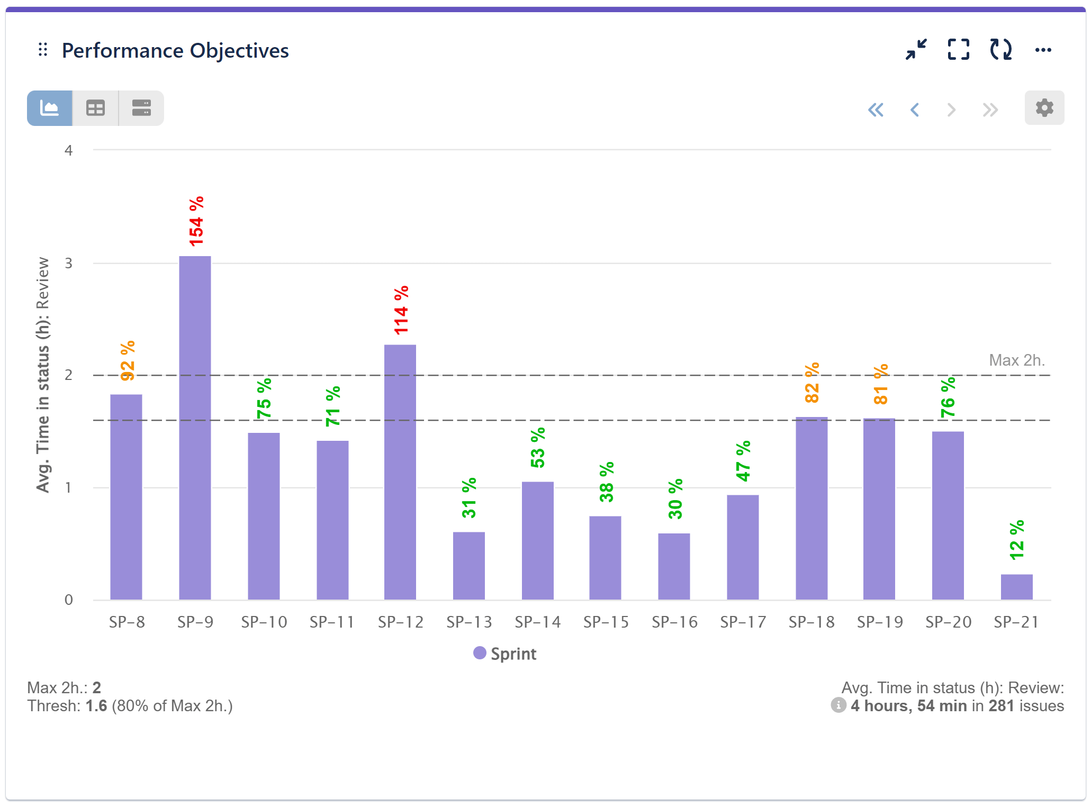Switch to the list/card view
Screen dimensions: 1091x807
pyautogui.click(x=141, y=108)
